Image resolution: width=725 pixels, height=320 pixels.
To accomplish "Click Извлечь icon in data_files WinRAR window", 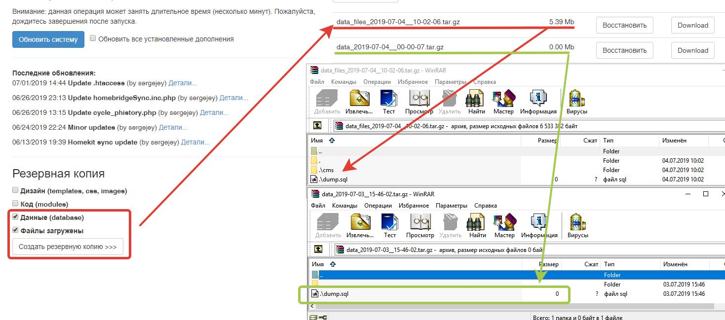I will click(x=359, y=102).
